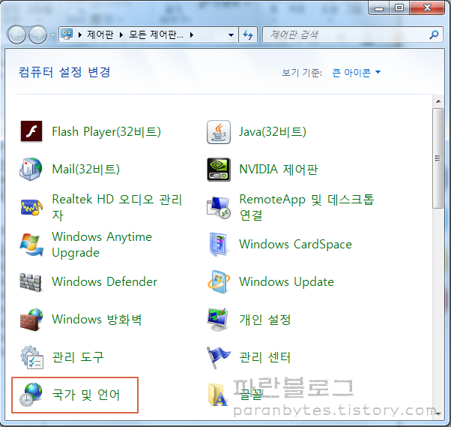This screenshot has width=451, height=427.
Task: Open the Fonts folder icon
Action: pyautogui.click(x=218, y=395)
